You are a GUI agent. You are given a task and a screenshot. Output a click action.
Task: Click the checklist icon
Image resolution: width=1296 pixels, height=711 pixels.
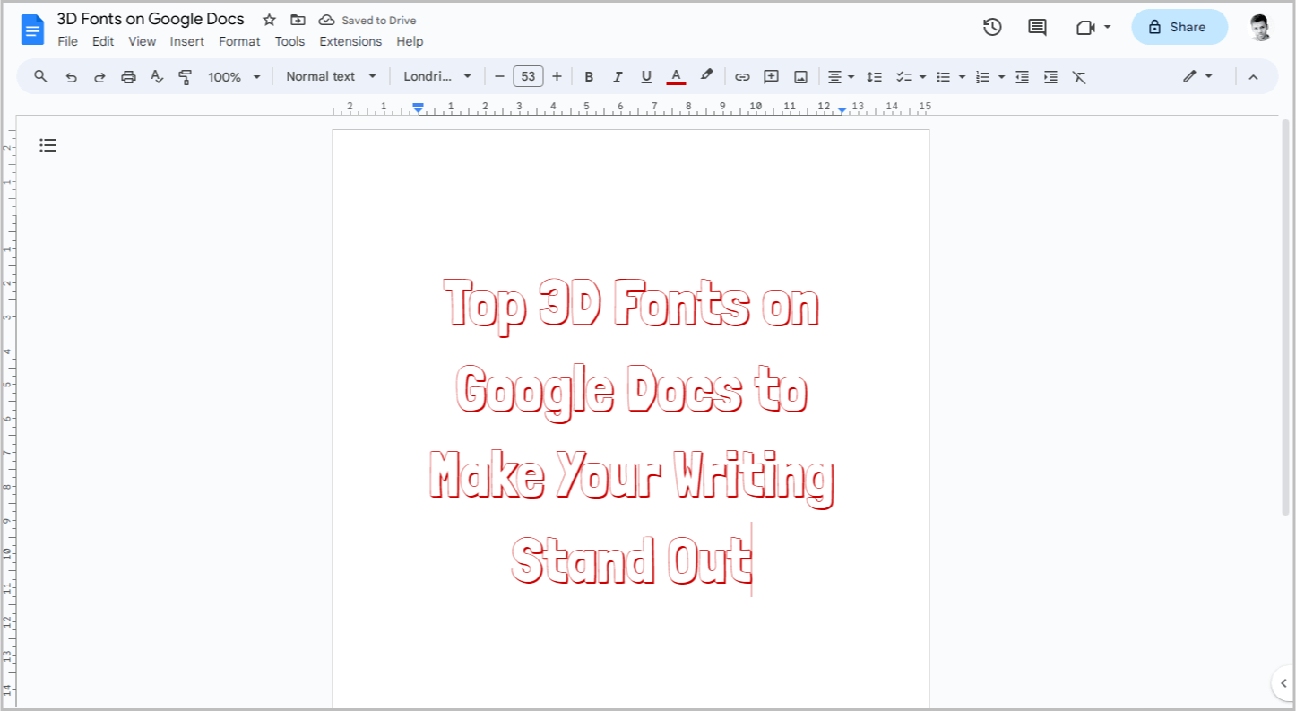[x=904, y=77]
